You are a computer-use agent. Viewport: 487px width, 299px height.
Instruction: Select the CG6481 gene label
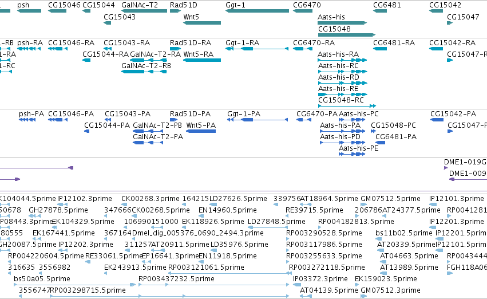coord(387,5)
